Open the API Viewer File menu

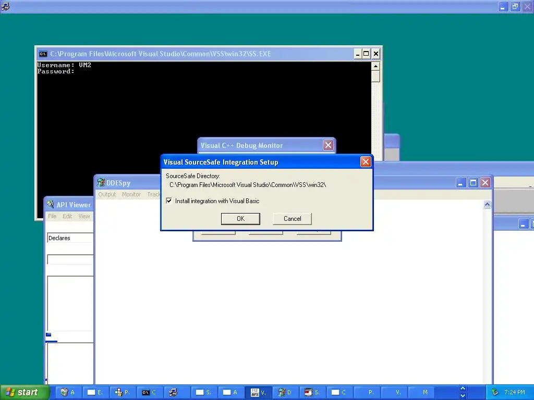(52, 216)
